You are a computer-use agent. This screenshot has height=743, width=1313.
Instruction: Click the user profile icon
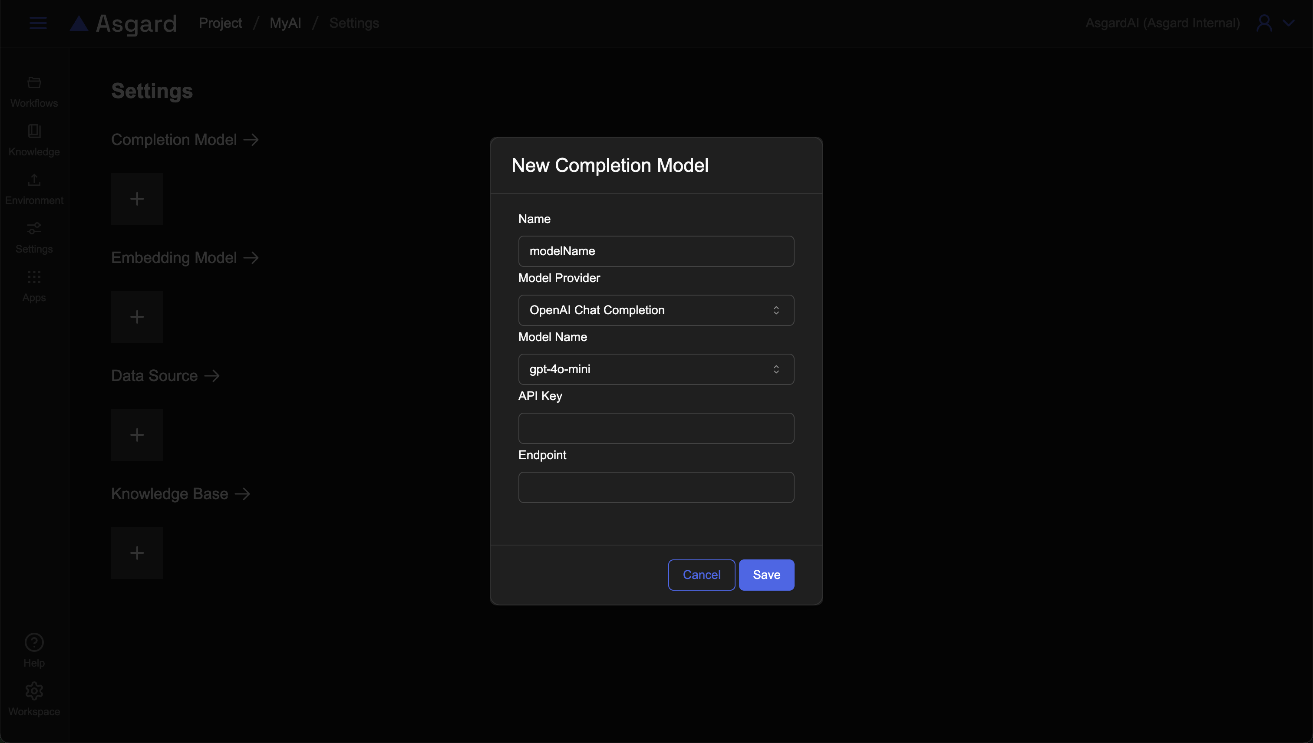tap(1264, 23)
